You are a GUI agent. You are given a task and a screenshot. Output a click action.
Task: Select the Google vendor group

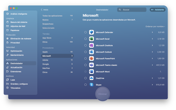coord(57,64)
